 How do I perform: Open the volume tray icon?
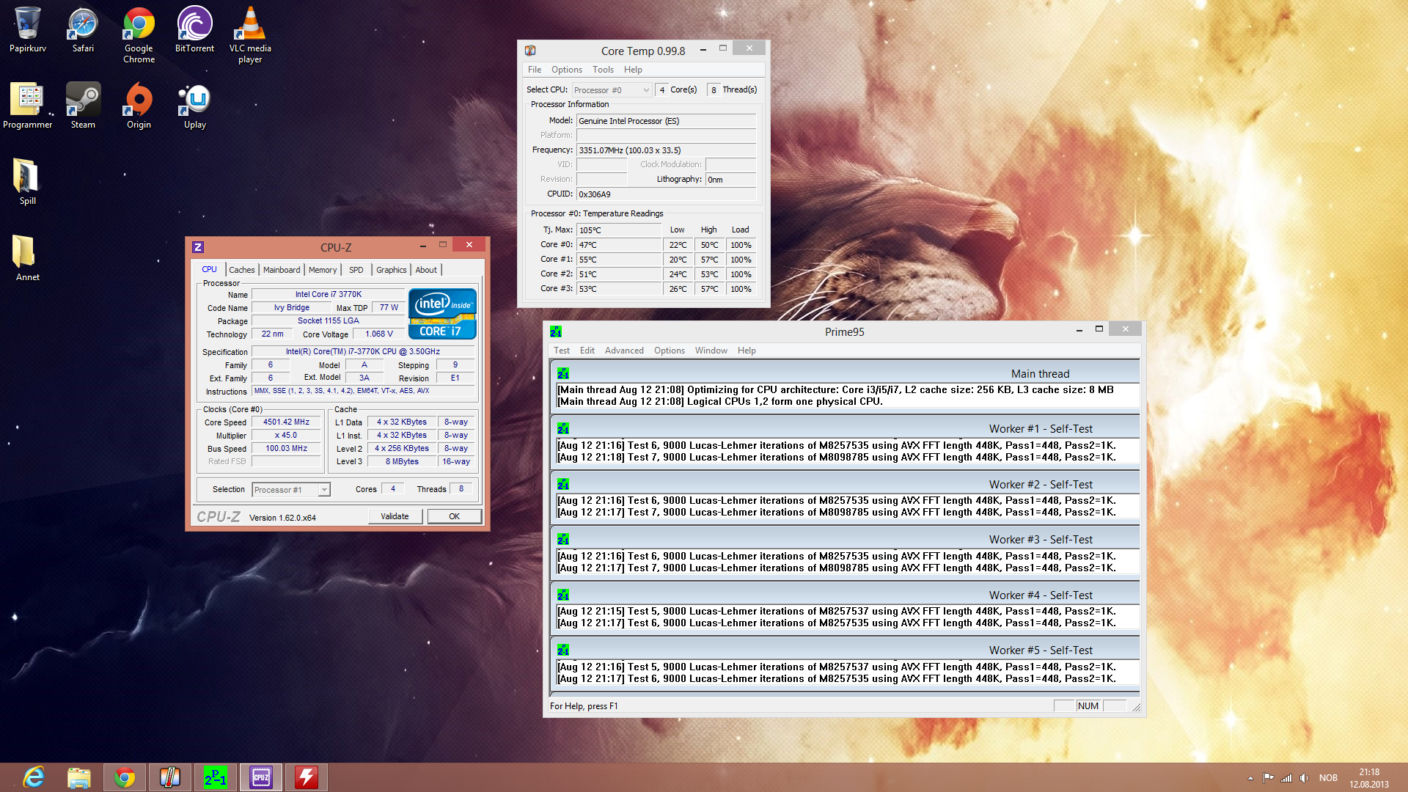1304,778
